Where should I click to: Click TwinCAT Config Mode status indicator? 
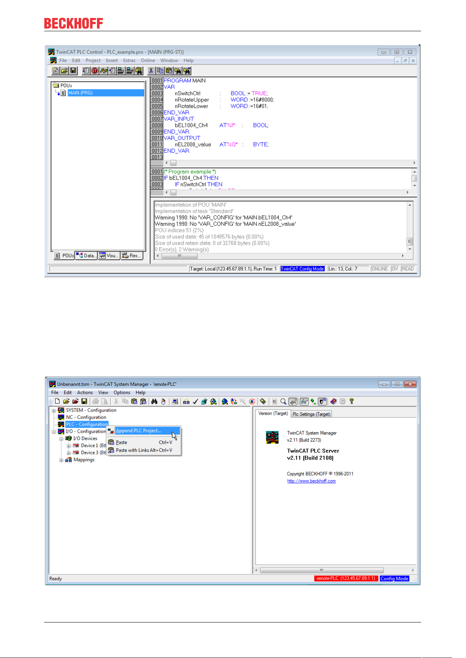[302, 269]
